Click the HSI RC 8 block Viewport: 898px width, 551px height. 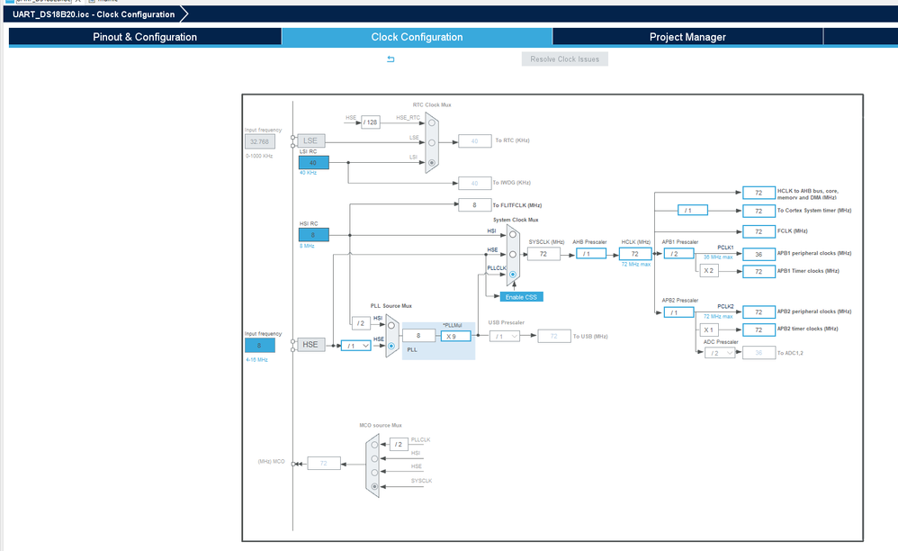point(314,235)
